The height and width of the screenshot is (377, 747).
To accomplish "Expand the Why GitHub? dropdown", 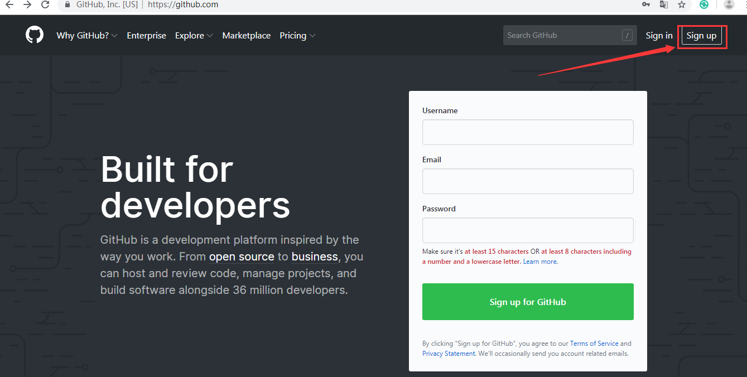I will (87, 35).
